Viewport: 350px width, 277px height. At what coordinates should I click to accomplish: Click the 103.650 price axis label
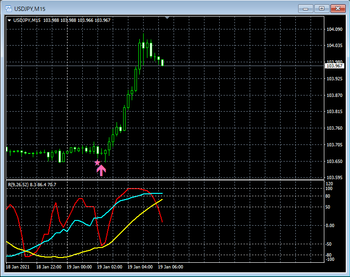pyautogui.click(x=334, y=162)
